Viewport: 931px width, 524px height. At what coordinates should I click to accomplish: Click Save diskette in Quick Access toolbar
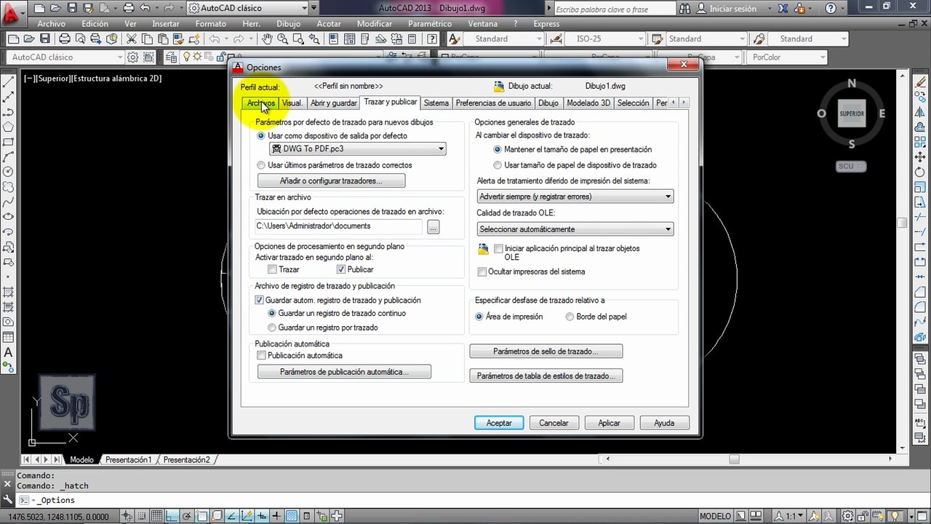(72, 9)
